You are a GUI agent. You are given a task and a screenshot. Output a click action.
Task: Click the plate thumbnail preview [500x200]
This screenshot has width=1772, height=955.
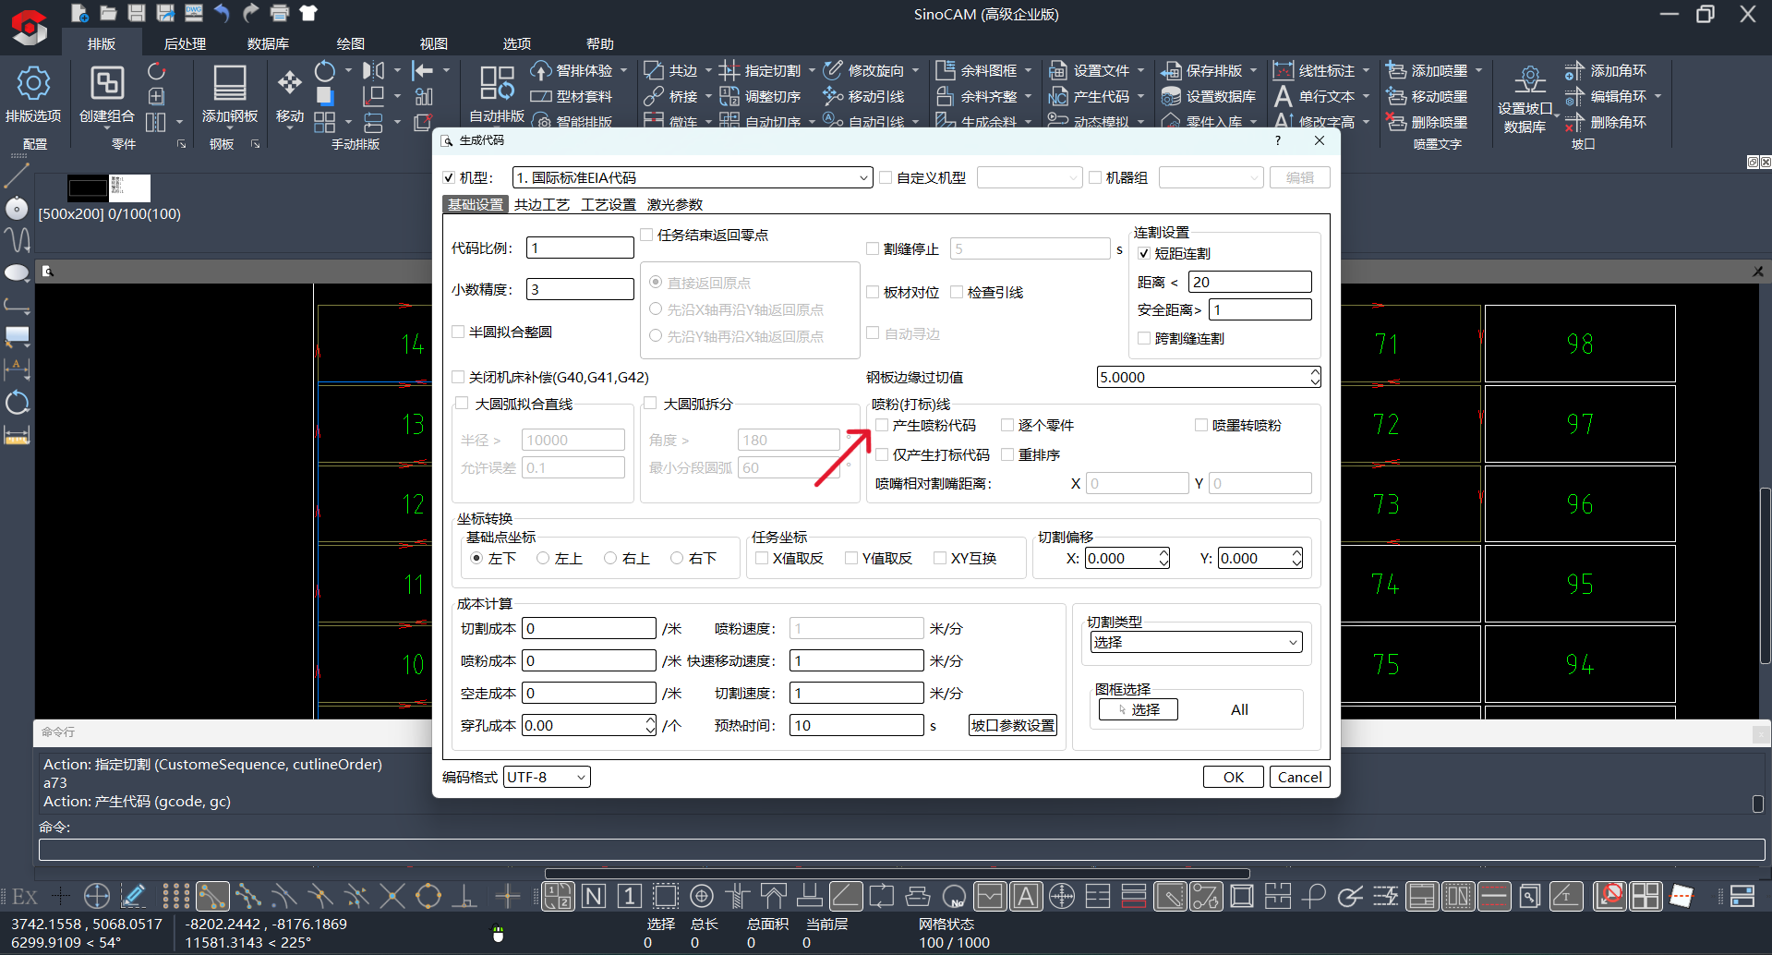[109, 188]
